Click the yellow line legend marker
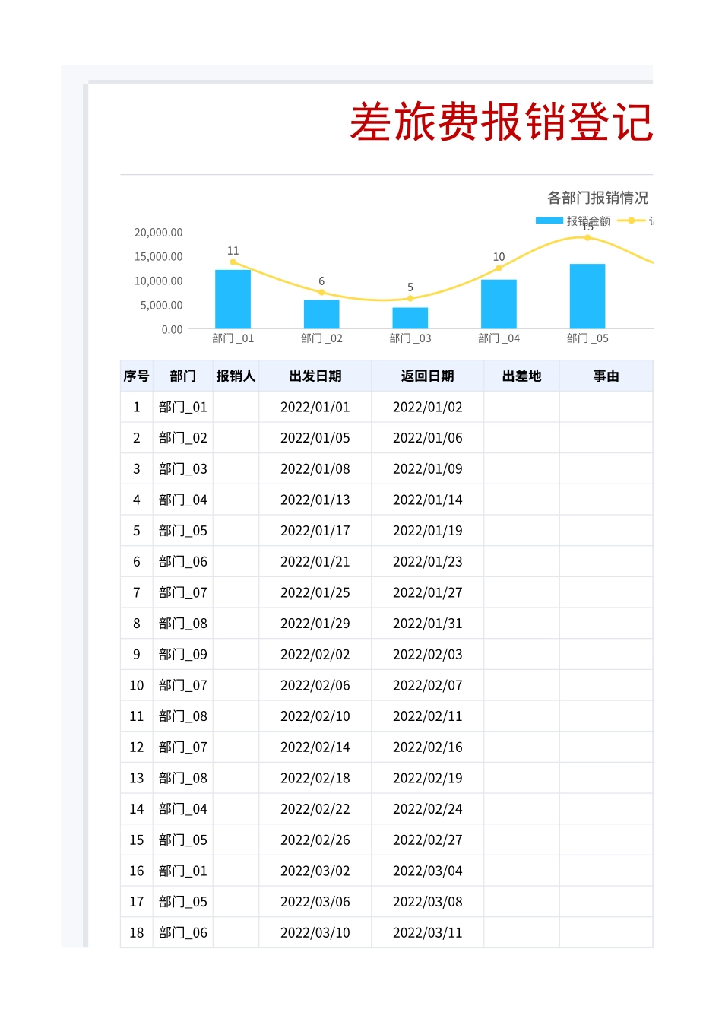Screen dimensions: 722x1022 (631, 221)
